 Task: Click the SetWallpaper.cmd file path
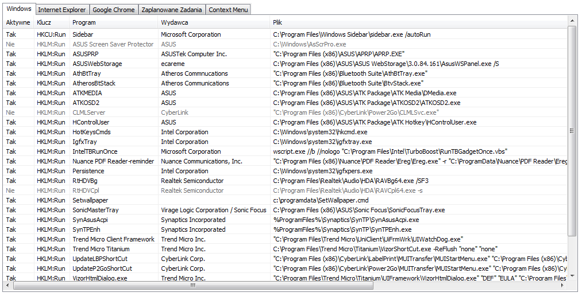coord(321,200)
